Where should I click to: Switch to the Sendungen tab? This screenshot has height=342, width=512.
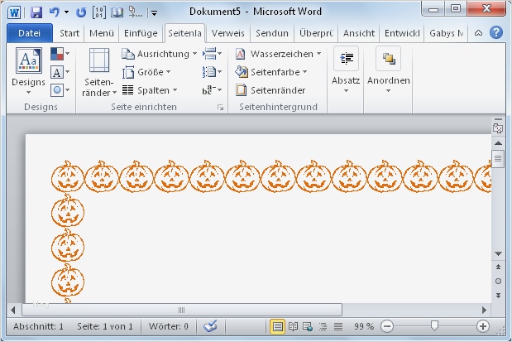272,33
